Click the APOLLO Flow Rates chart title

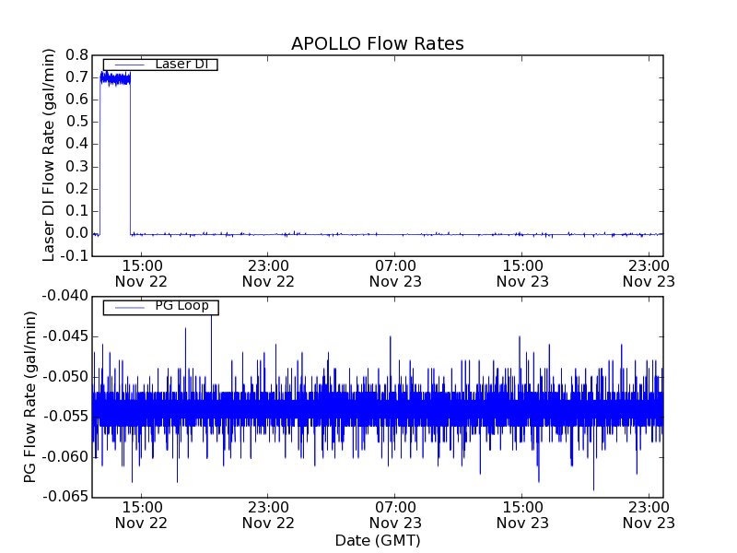tap(377, 43)
